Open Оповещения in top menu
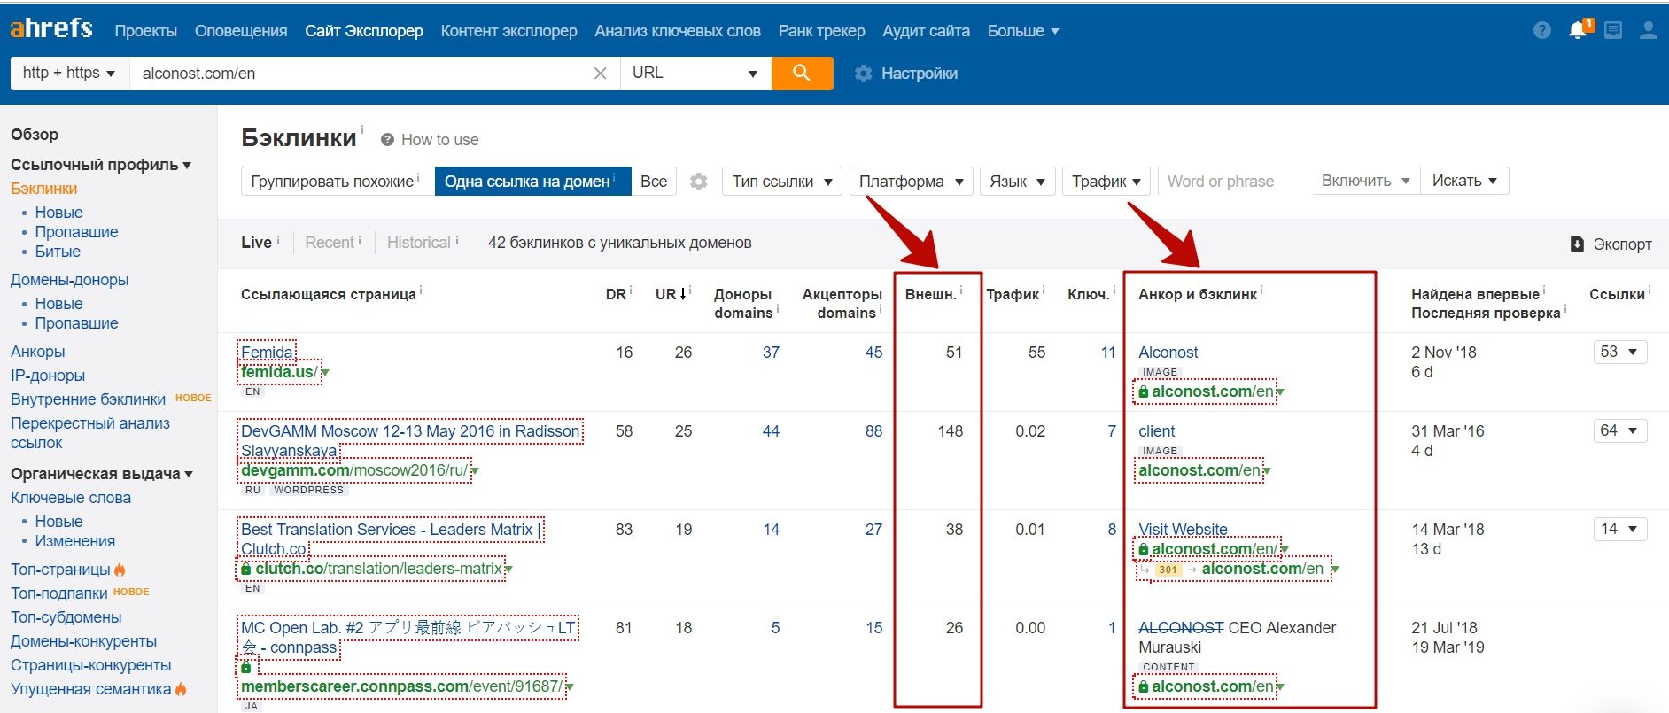The image size is (1669, 713). coord(241,31)
